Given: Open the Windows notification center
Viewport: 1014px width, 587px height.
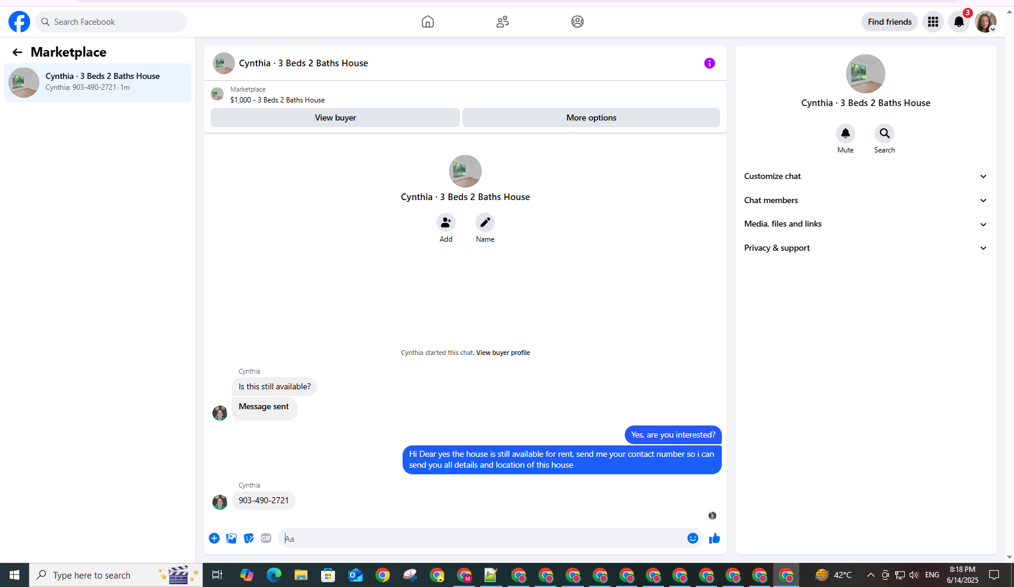Looking at the screenshot, I should 994,575.
